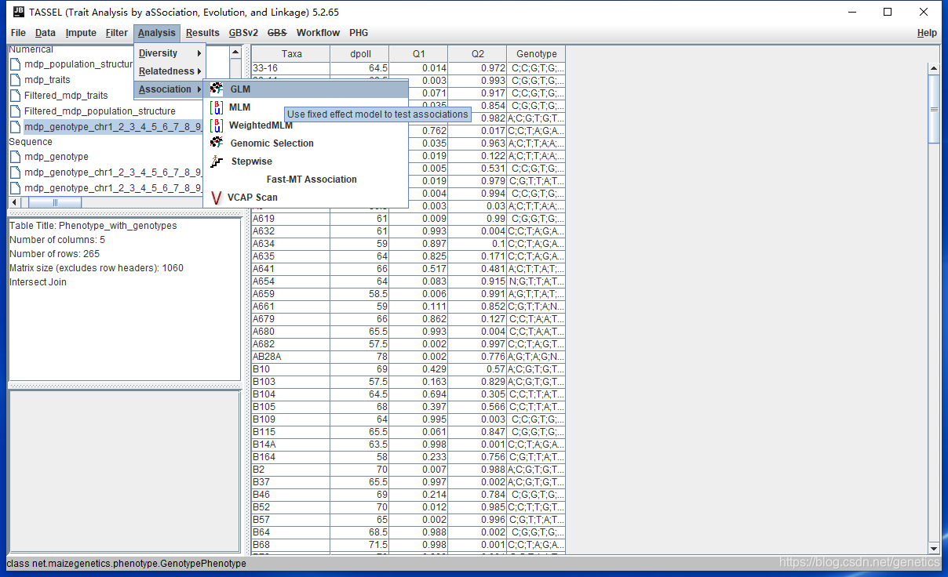Click the Taxa column header

coord(291,54)
